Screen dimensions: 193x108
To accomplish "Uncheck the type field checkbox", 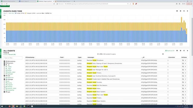I will pos(5,92).
